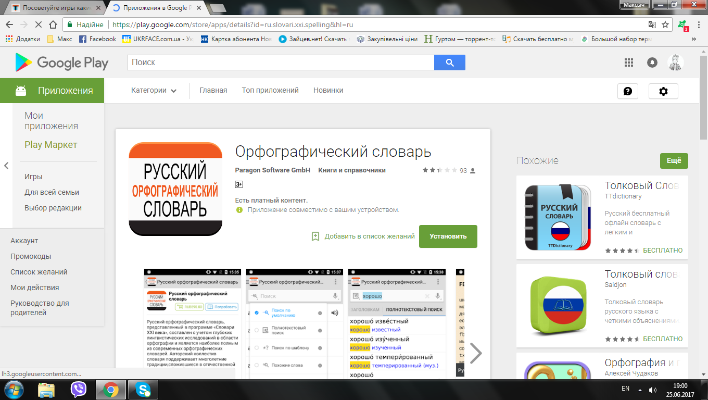708x400 pixels.
Task: Open the Зайцев.нет bookmark
Action: click(x=314, y=39)
